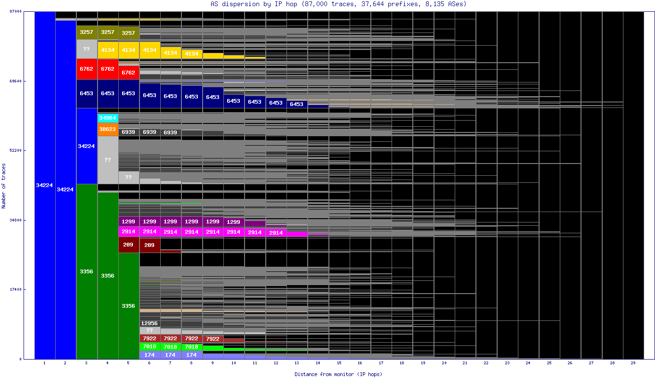Click x-axis tick label 22
The width and height of the screenshot is (655, 377).
[x=486, y=363]
